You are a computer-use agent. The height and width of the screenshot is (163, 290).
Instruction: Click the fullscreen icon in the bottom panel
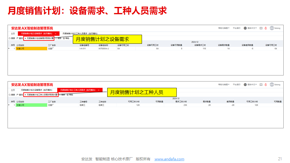(261, 85)
